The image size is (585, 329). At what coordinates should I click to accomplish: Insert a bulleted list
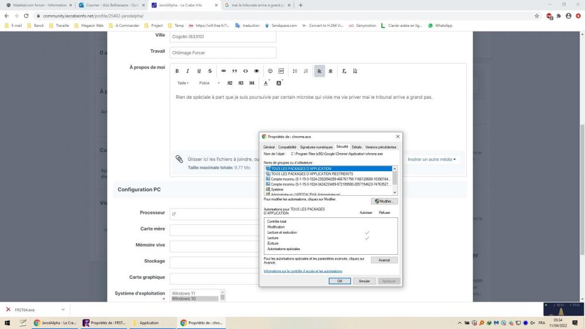coord(295,71)
